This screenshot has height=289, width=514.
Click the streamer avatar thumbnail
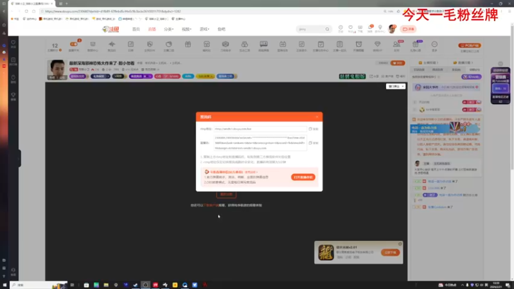click(57, 69)
